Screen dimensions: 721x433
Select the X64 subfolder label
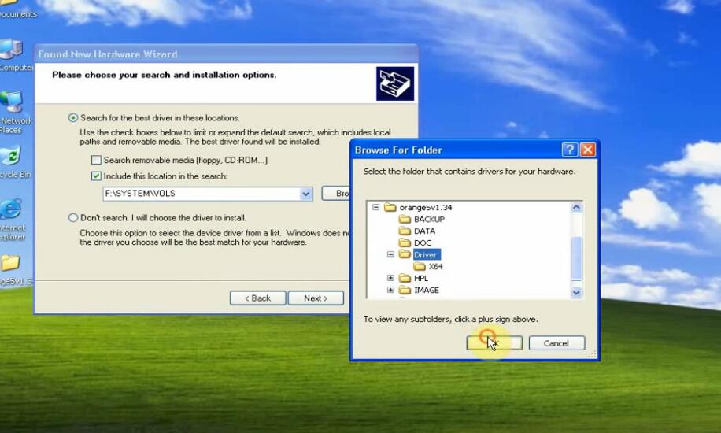pyautogui.click(x=435, y=266)
